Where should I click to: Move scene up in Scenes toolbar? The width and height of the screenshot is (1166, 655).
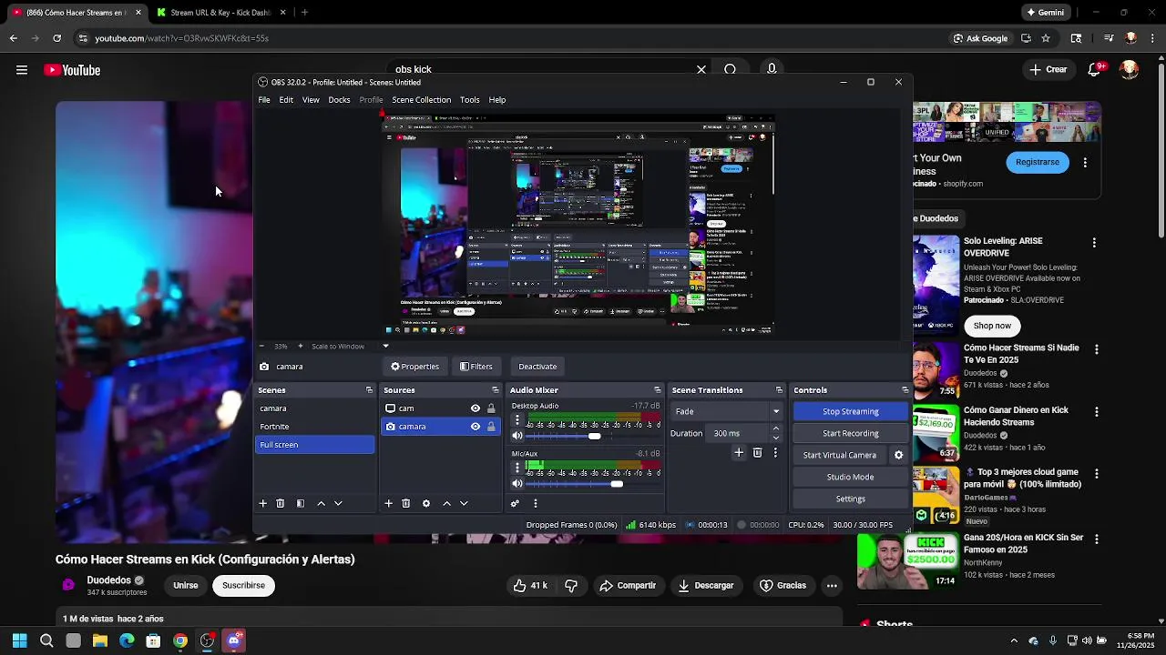(321, 503)
